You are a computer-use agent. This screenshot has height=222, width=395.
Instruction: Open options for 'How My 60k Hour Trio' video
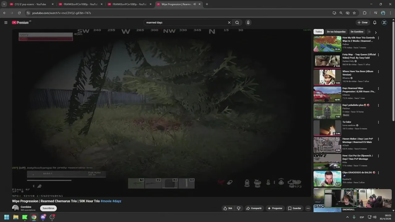[378, 38]
